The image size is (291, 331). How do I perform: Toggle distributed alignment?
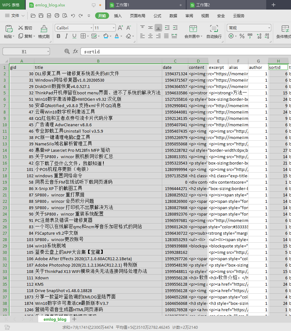tap(174, 36)
